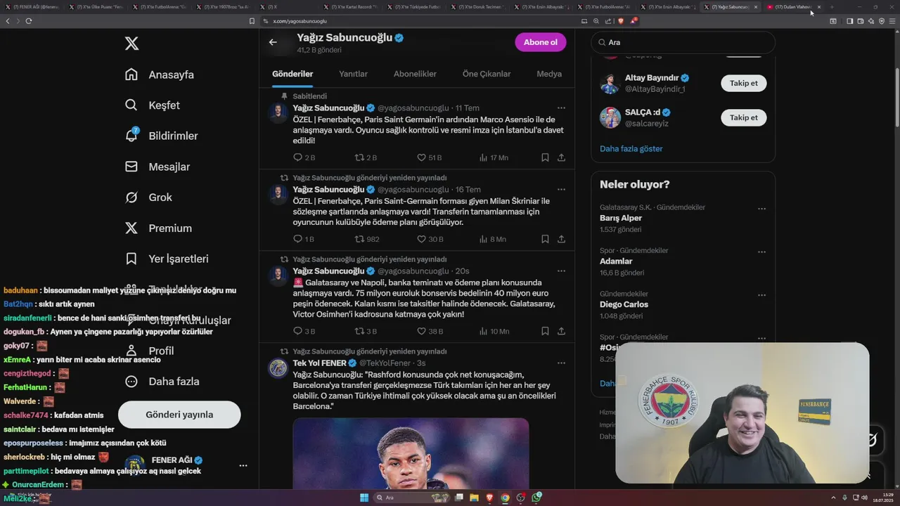This screenshot has height=506, width=900.
Task: Open options for Barış Alper trend
Action: pos(761,209)
